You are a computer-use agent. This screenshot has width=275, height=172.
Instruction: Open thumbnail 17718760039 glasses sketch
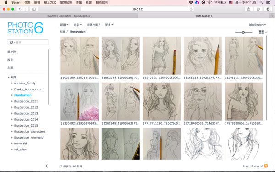tap(203, 101)
